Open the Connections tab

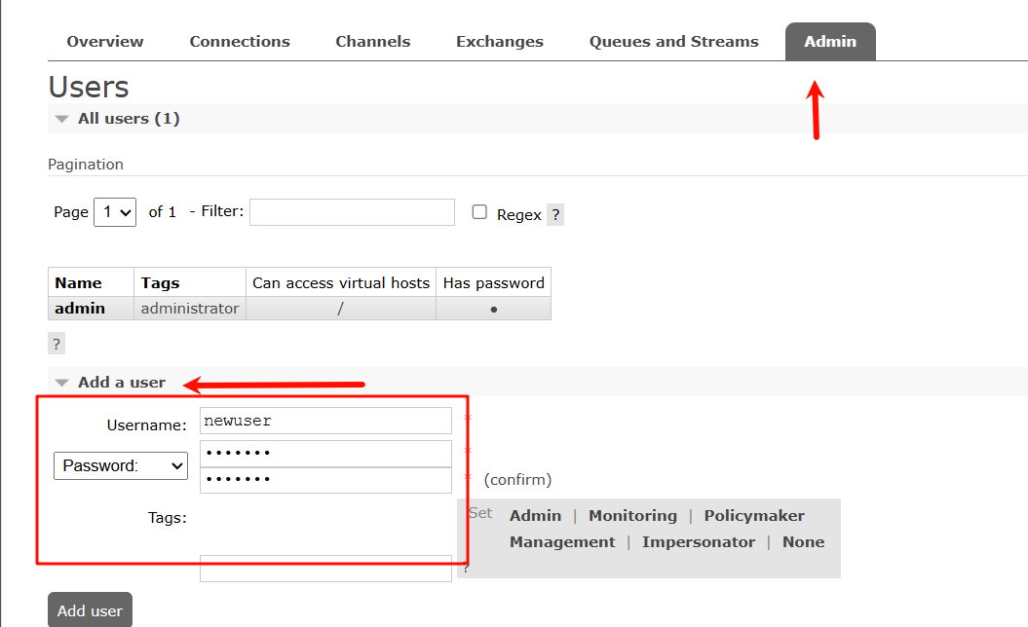(240, 42)
